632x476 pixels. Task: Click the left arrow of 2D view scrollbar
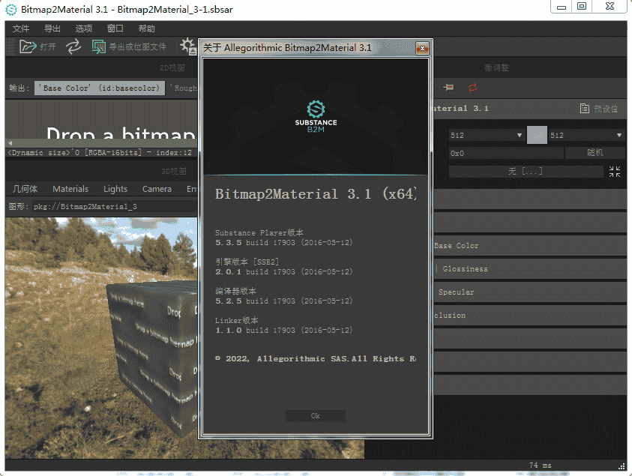click(x=10, y=143)
